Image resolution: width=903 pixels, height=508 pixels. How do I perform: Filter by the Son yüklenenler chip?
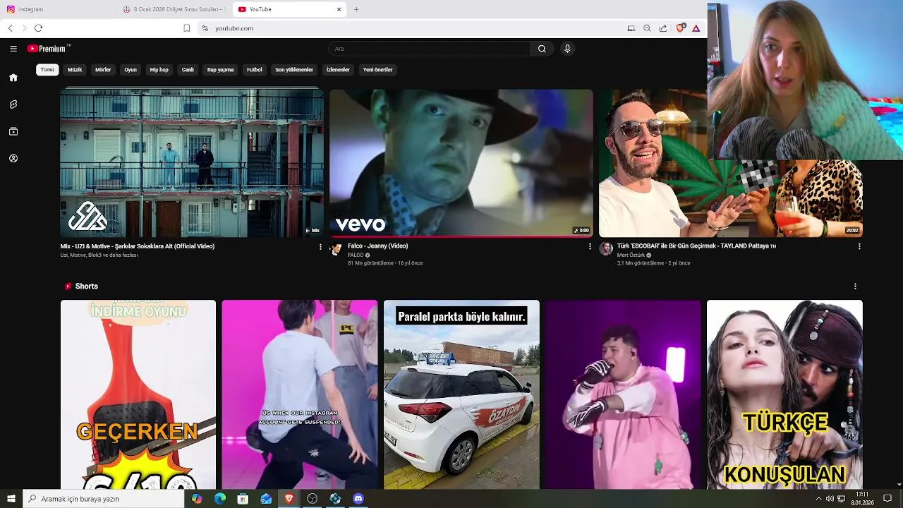point(294,70)
